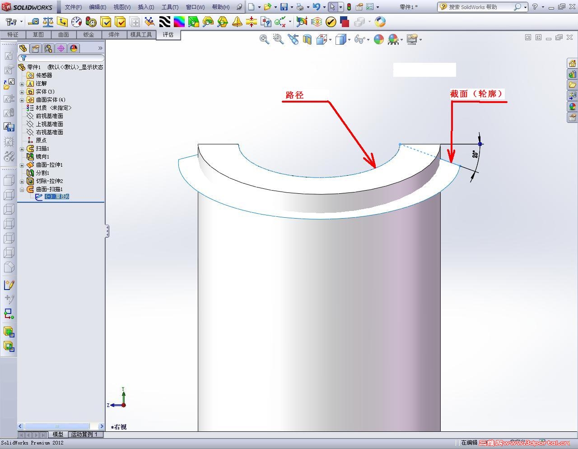This screenshot has height=449, width=578.
Task: Open the 编辑(E) menu
Action: tap(98, 7)
